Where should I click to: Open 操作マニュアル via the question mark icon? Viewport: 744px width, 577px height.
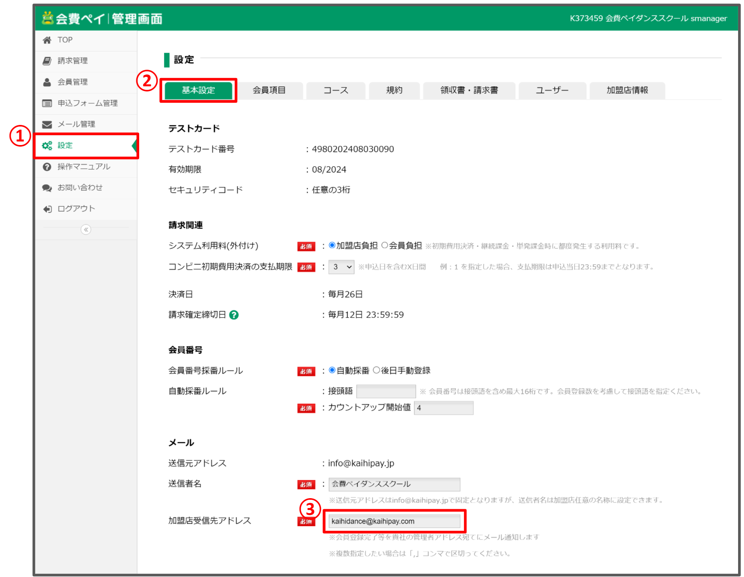tap(47, 167)
